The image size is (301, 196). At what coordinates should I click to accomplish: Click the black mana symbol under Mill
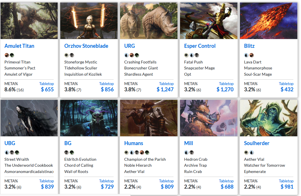(192, 152)
